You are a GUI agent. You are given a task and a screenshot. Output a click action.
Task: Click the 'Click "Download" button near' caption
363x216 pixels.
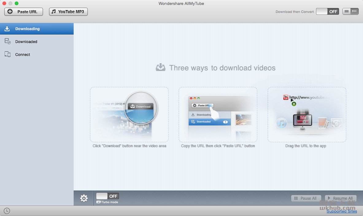[x=129, y=146]
